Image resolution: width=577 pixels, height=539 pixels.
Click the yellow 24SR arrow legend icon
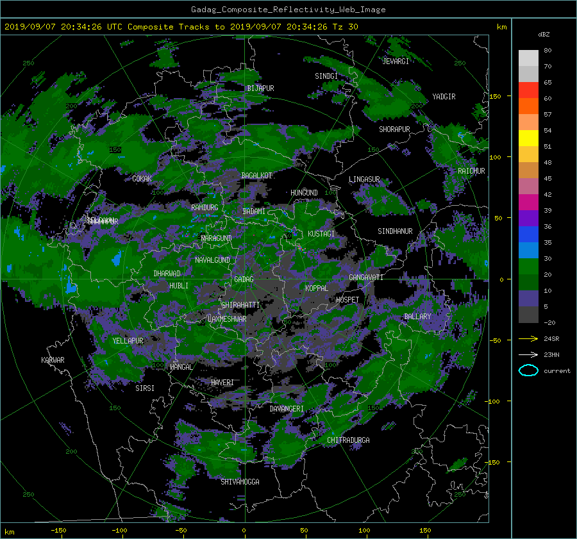[x=528, y=339]
